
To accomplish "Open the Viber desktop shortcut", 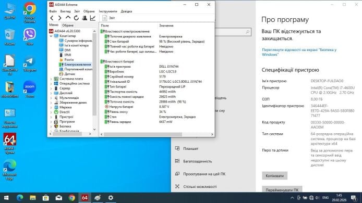I will pyautogui.click(x=30, y=37).
